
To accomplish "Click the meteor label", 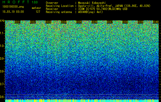I will click(36, 8).
